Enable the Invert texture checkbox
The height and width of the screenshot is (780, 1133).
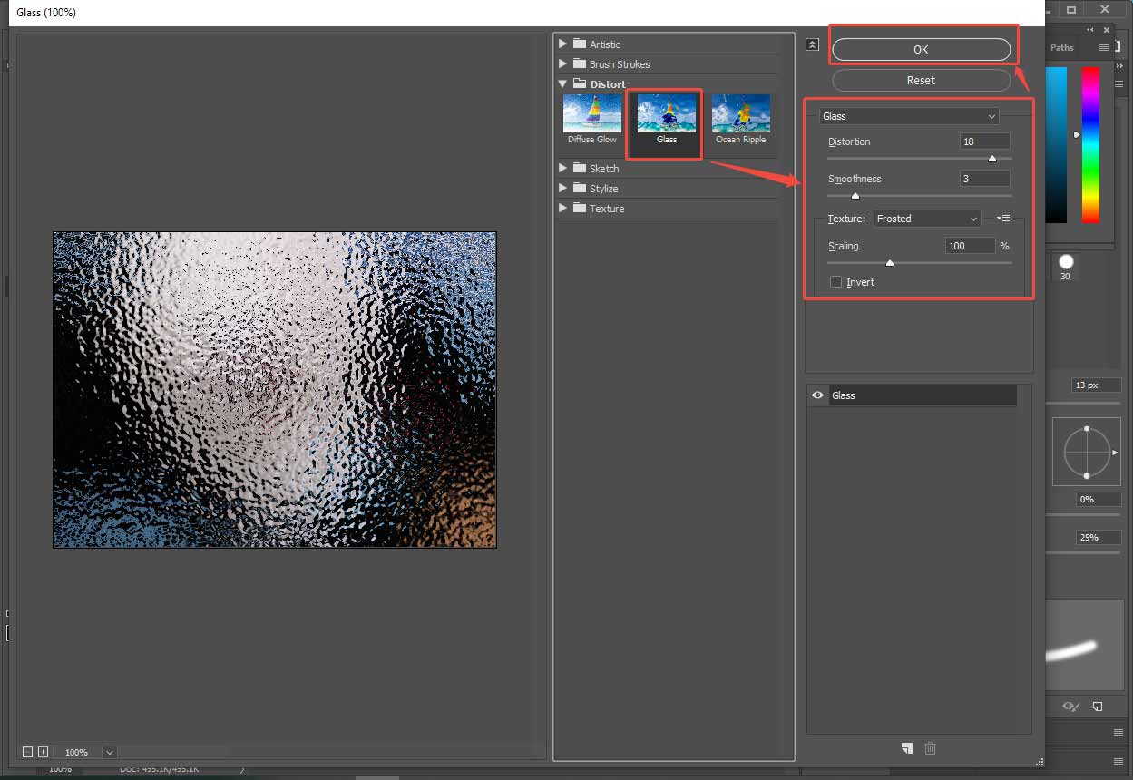pos(835,282)
